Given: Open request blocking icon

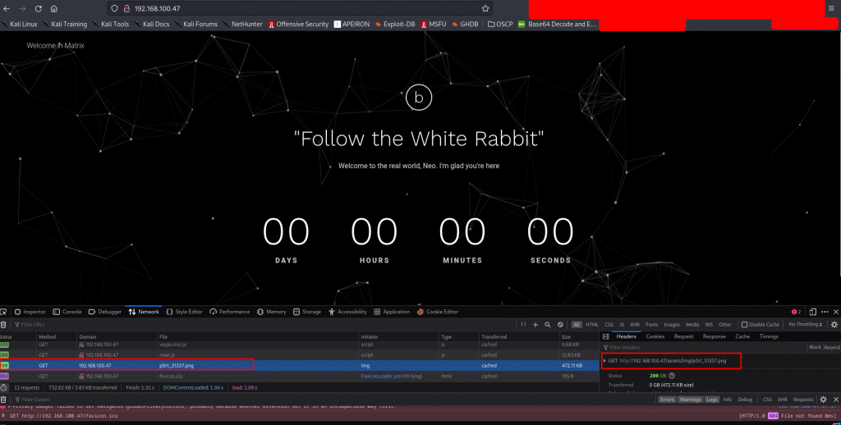Looking at the screenshot, I should click(x=560, y=324).
